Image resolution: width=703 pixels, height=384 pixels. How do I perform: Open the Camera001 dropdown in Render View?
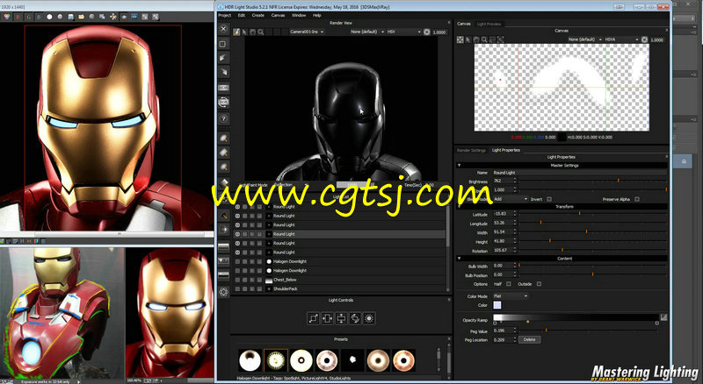tap(307, 32)
